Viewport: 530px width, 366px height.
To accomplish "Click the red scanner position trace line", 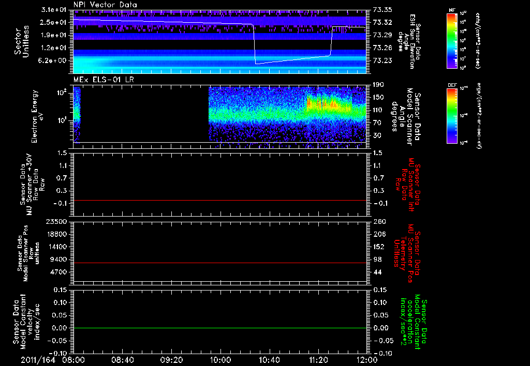I will click(x=220, y=263).
